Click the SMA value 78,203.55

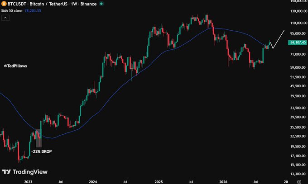click(33, 10)
